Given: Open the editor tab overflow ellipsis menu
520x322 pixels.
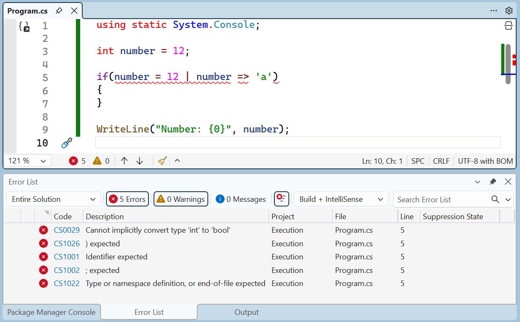Looking at the screenshot, I should 494,11.
